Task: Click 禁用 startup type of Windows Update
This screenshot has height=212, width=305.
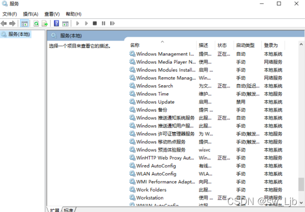Action: point(241,102)
